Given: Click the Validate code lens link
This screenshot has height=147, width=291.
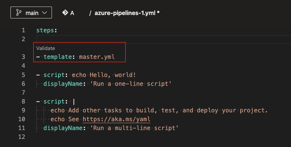Looking at the screenshot, I should (x=46, y=48).
